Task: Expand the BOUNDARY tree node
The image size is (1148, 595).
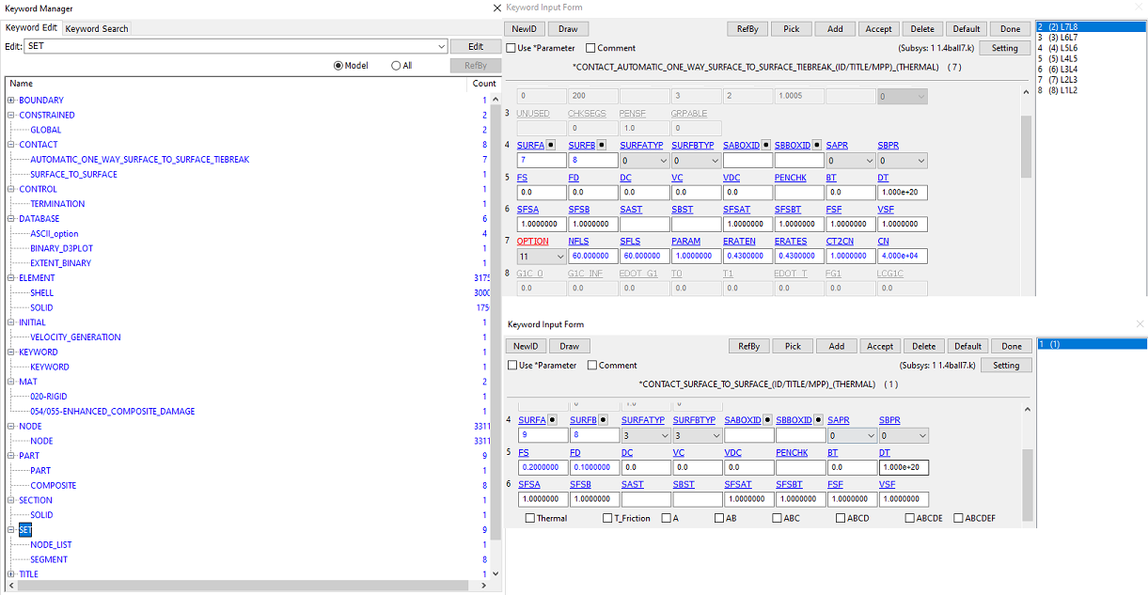Action: tap(11, 101)
